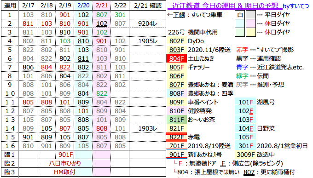Click the 226号 機関車代用 note

[193, 32]
